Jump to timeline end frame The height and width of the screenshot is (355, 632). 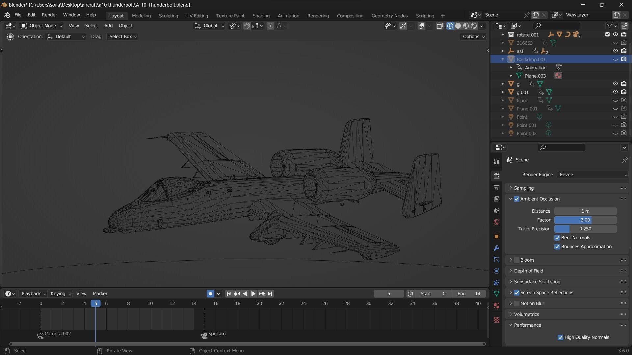(270, 294)
